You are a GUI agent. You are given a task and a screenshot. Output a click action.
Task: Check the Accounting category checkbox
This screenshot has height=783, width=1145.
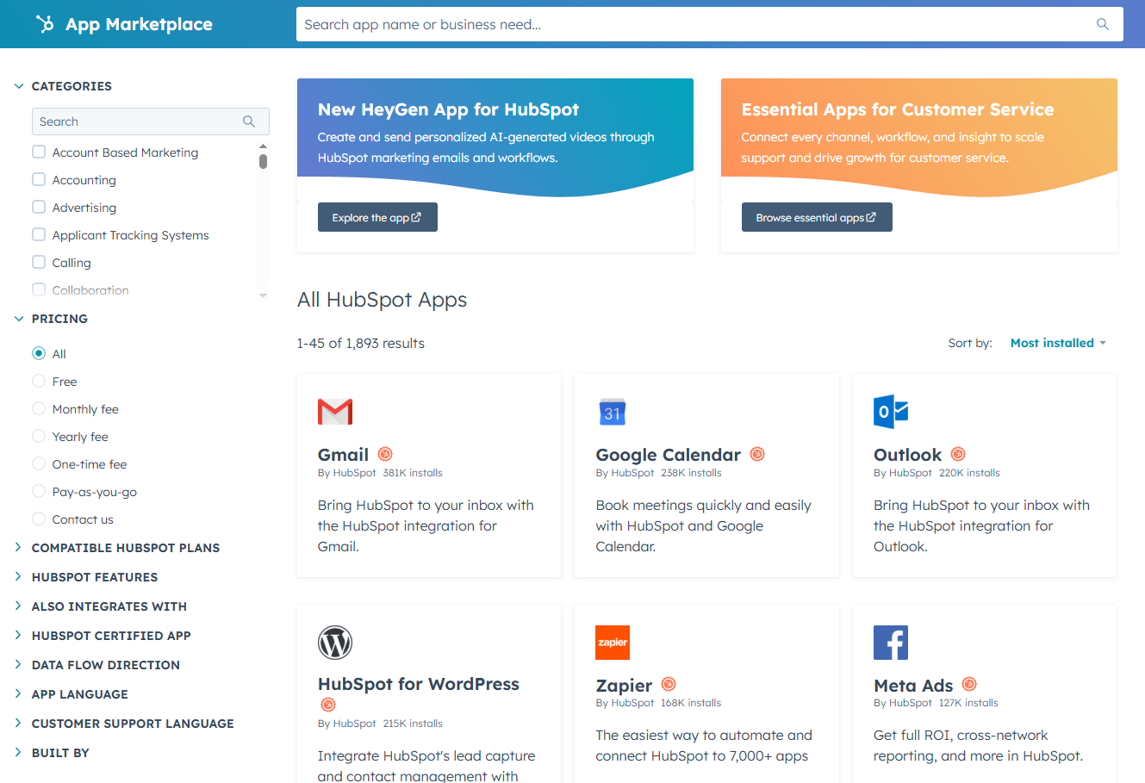(39, 180)
